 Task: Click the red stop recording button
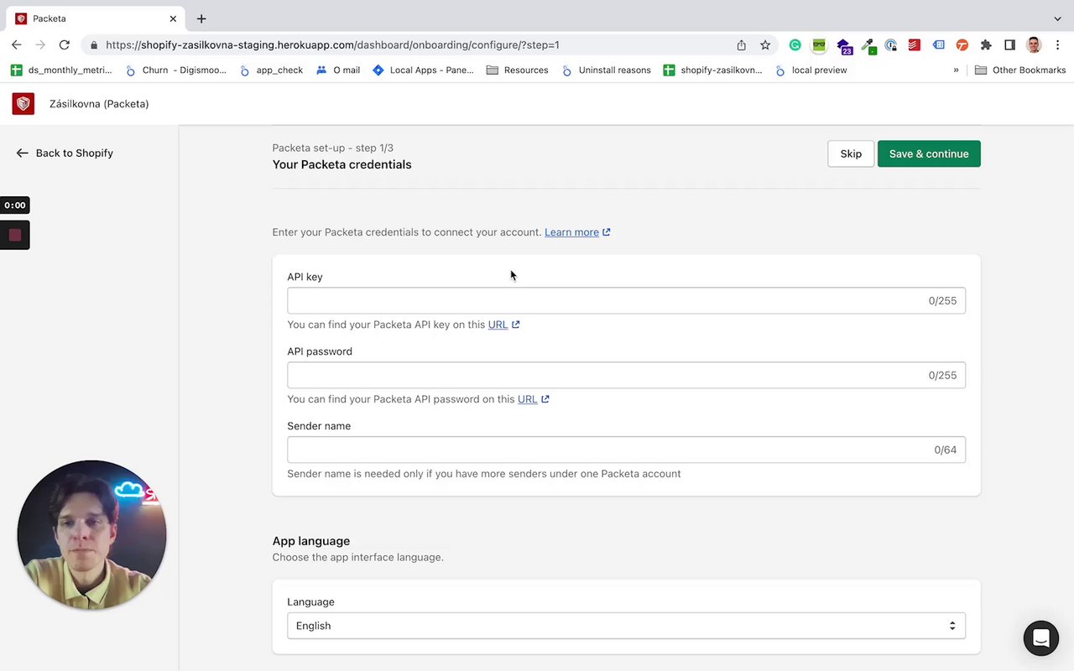click(15, 235)
